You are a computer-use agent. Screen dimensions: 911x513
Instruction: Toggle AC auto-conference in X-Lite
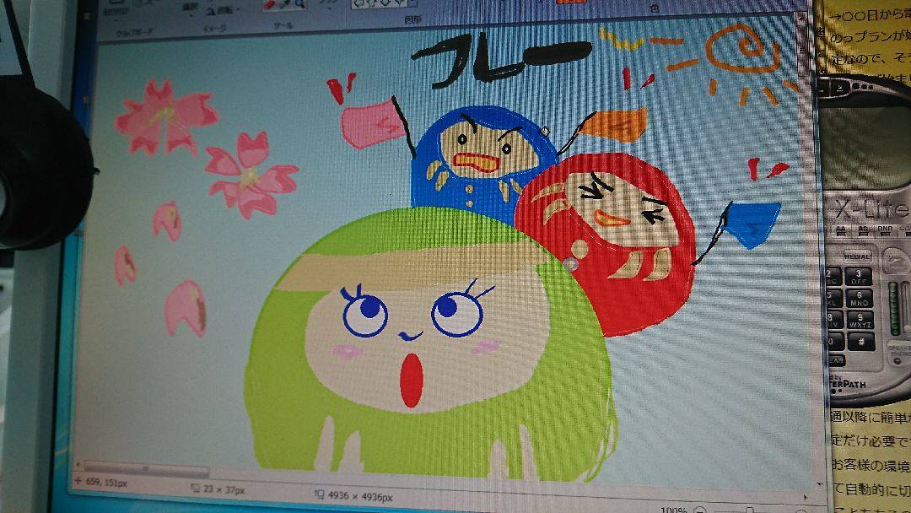tap(863, 230)
